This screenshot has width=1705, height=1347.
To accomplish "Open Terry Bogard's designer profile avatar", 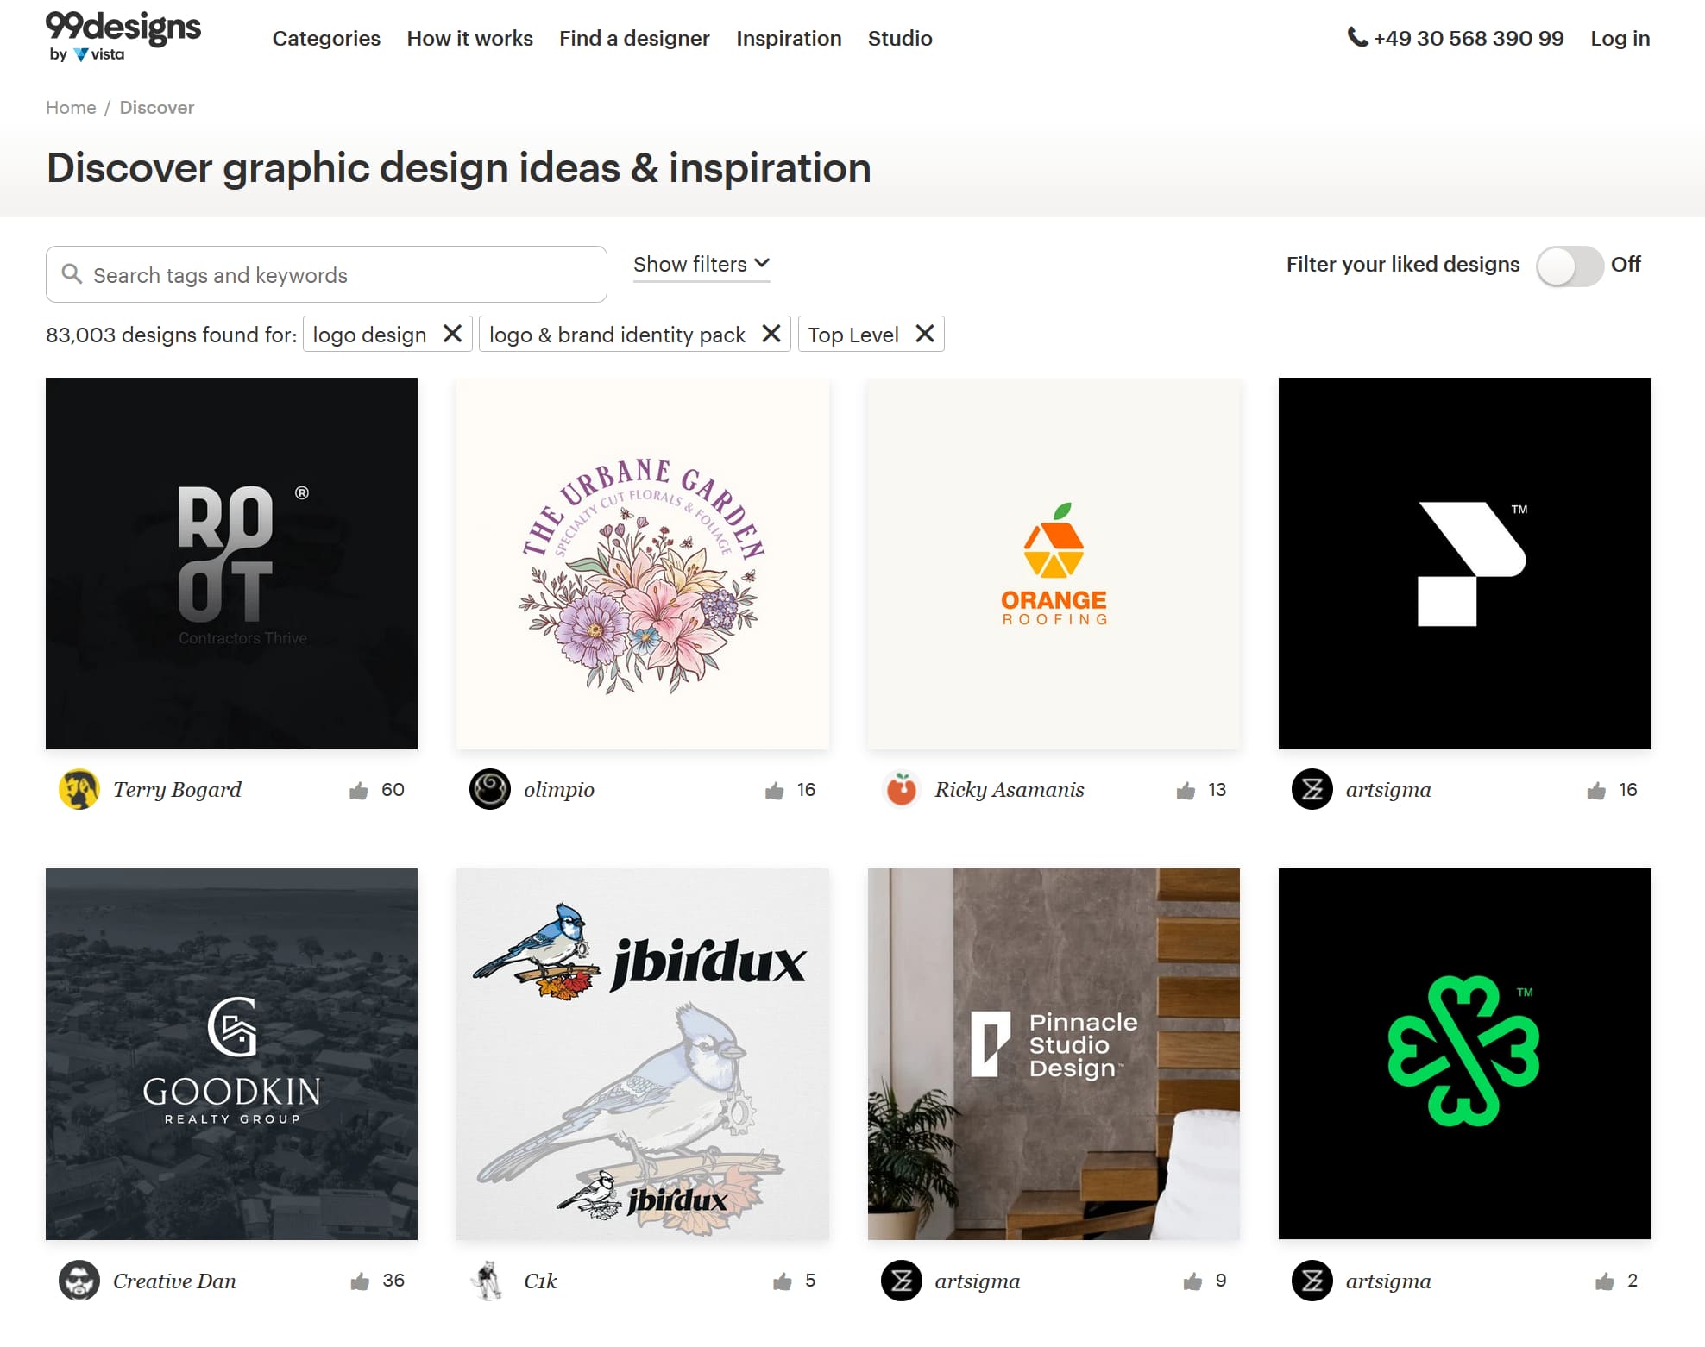I will click(x=80, y=789).
